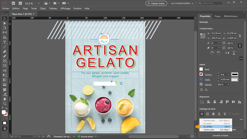Toggle the scale percentage link lock

[240, 46]
